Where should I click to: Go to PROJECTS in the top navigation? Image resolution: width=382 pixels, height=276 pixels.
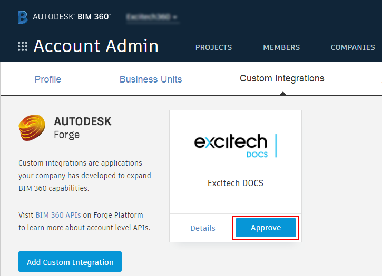tap(213, 47)
